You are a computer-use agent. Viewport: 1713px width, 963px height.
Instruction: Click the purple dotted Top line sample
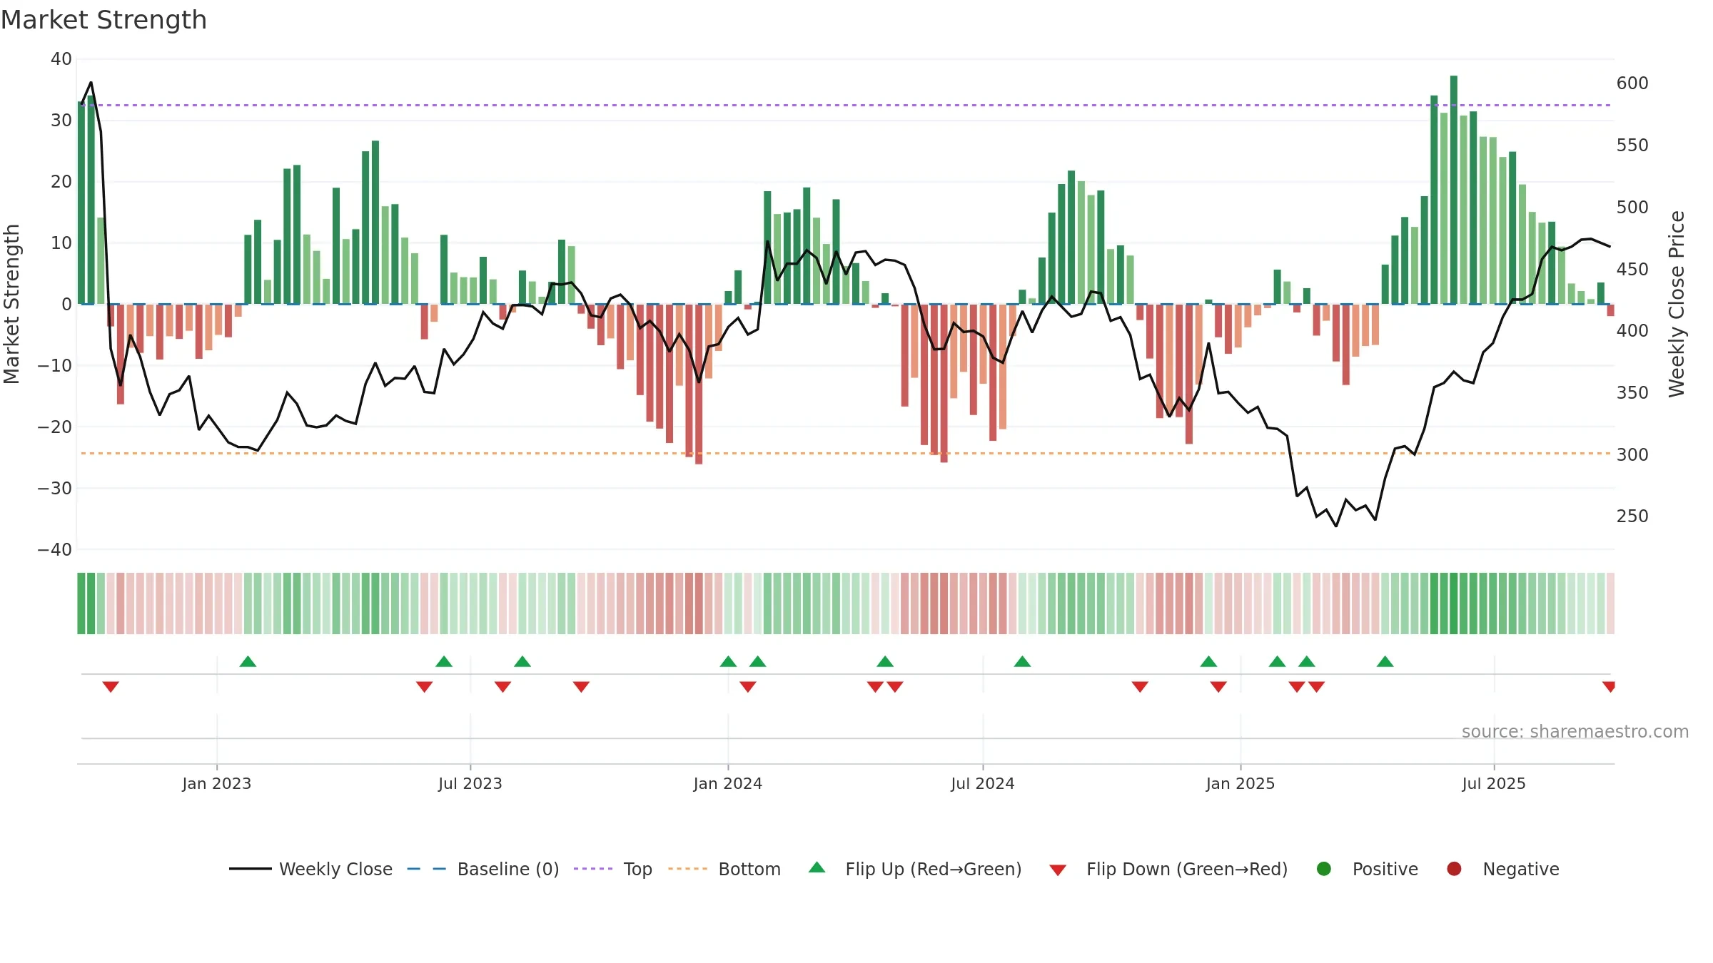coord(593,869)
